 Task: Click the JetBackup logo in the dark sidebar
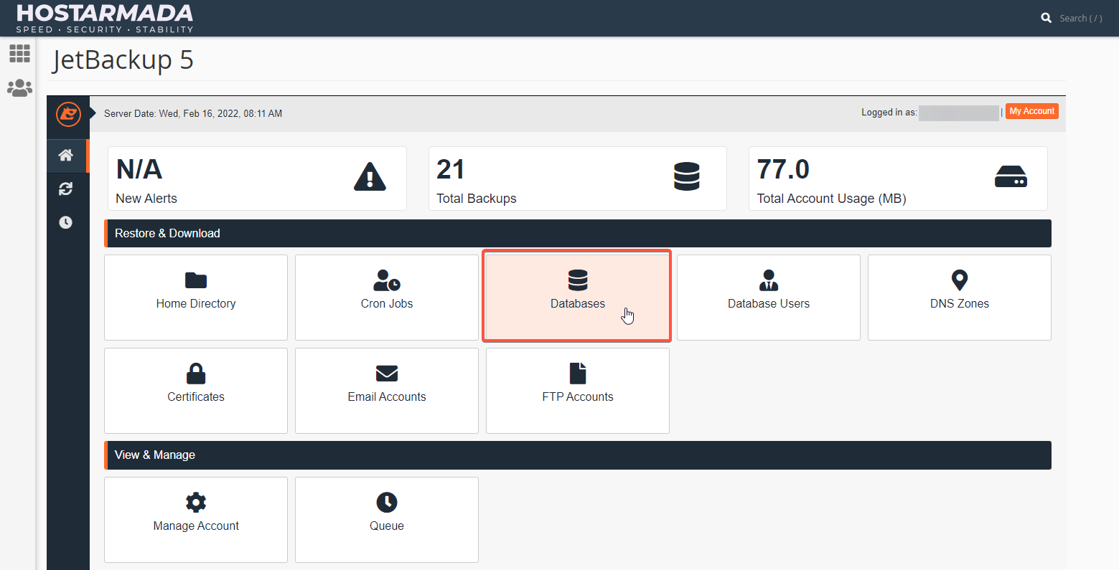(x=67, y=115)
